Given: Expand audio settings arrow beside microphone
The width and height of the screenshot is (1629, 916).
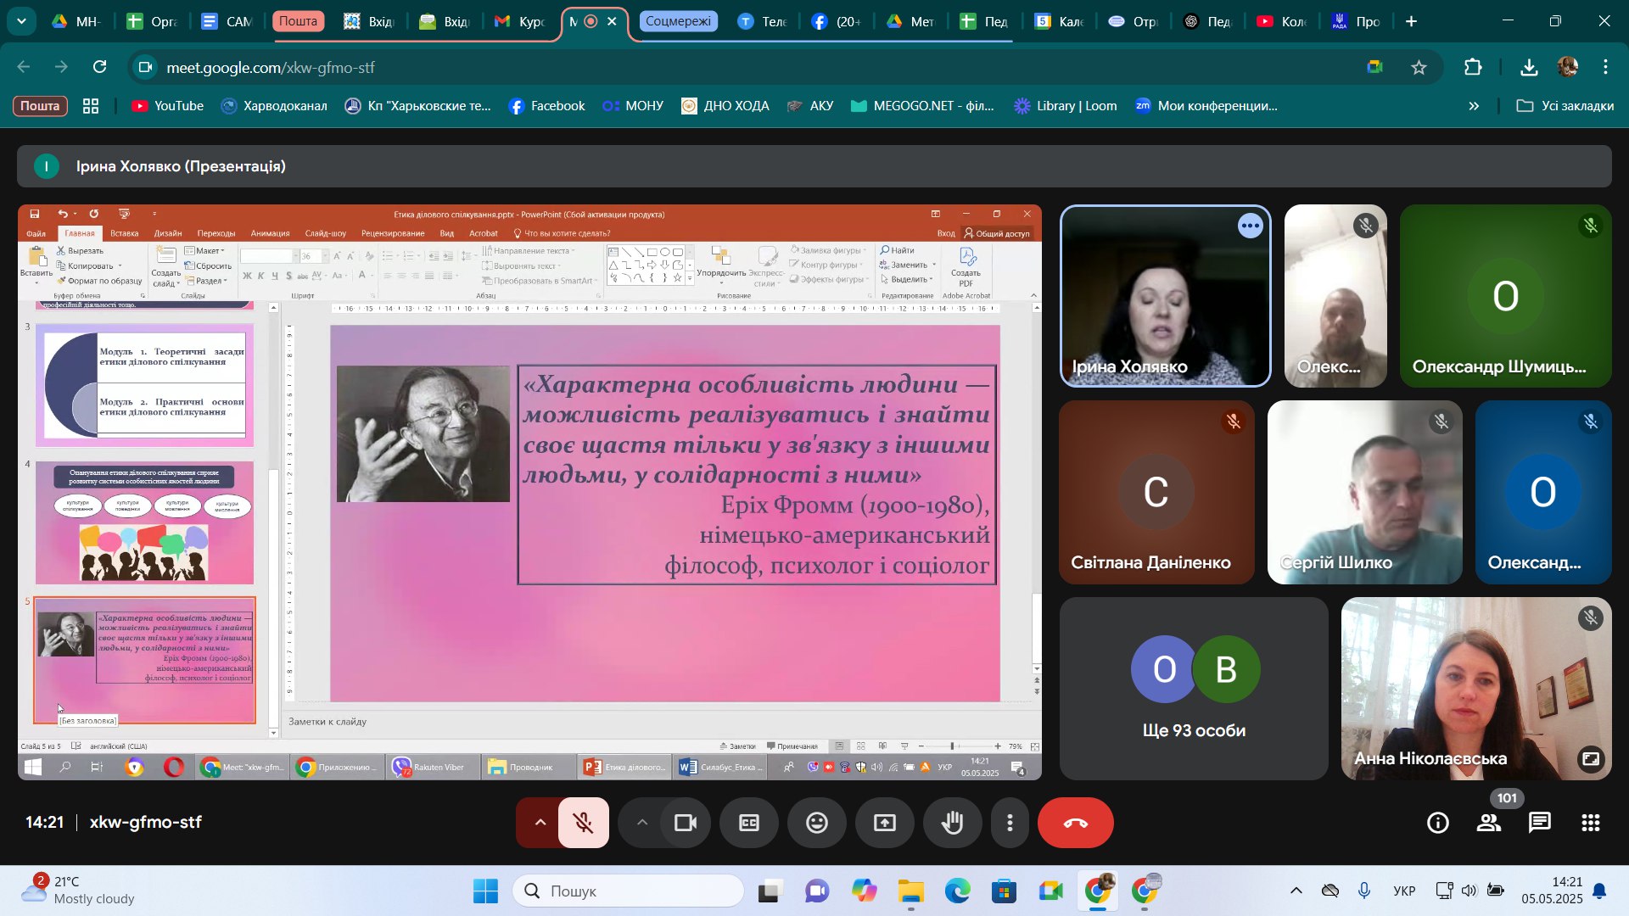Looking at the screenshot, I should click(x=540, y=823).
